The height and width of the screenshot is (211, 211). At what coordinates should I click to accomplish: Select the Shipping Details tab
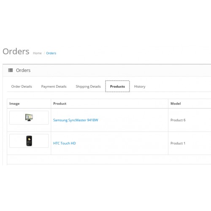pyautogui.click(x=88, y=87)
